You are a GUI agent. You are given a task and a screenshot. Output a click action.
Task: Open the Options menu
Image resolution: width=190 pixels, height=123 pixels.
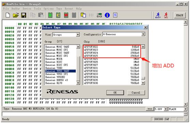48,8
